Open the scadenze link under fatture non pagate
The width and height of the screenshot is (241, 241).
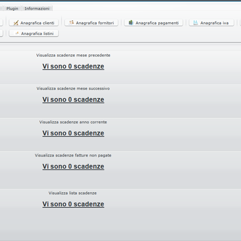tap(74, 166)
